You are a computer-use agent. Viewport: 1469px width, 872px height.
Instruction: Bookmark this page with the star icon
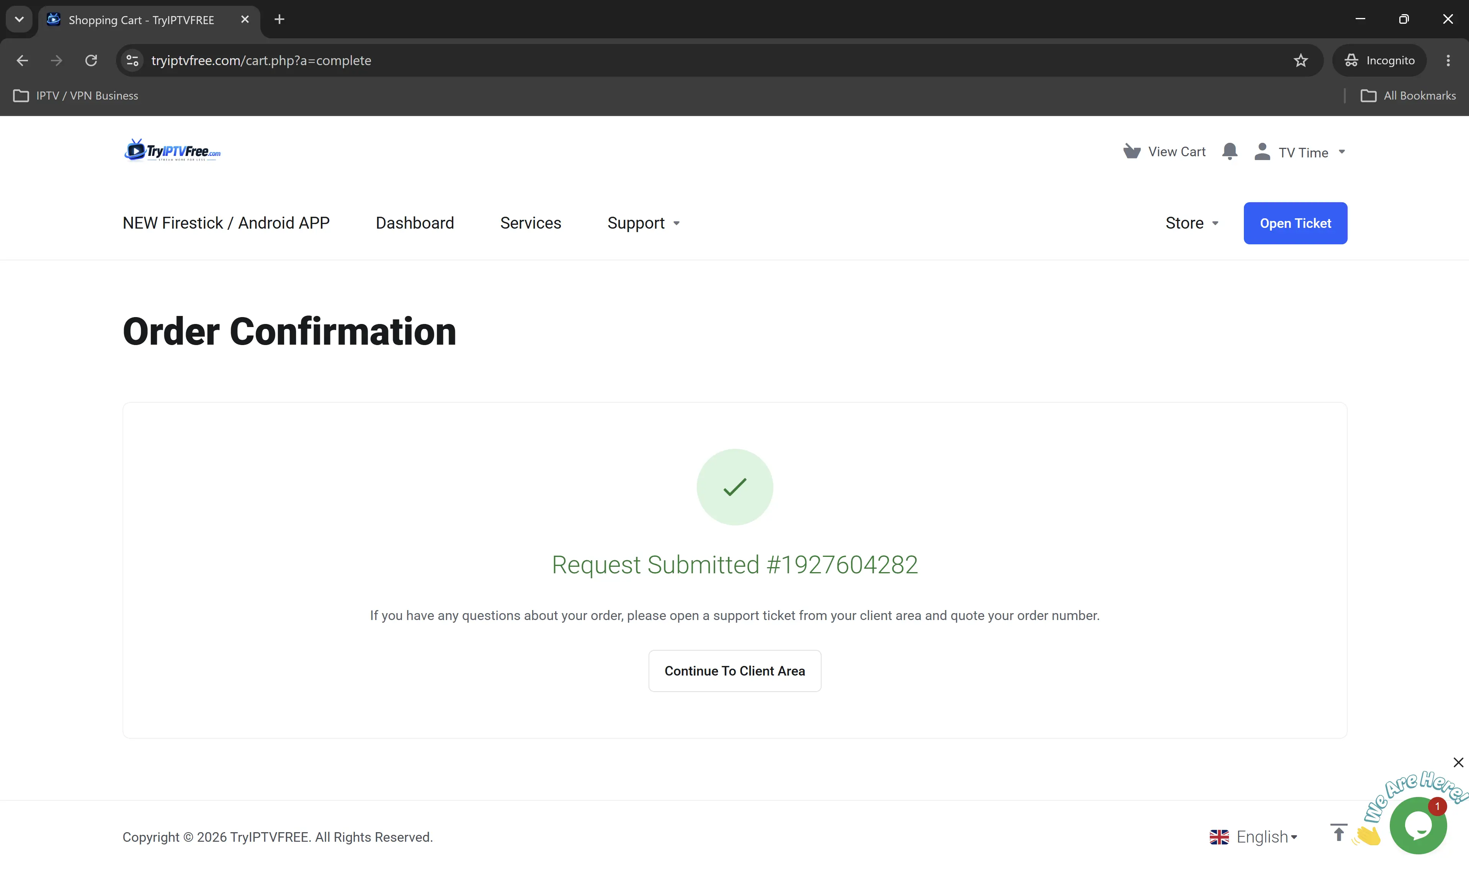1301,61
